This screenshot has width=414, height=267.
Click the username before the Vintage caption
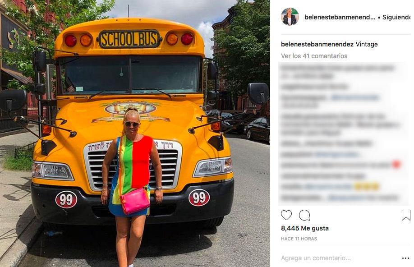click(x=317, y=44)
